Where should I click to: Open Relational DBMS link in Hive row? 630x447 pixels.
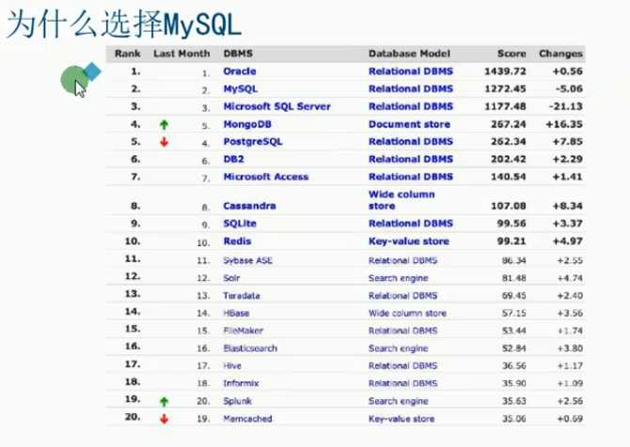pos(402,366)
